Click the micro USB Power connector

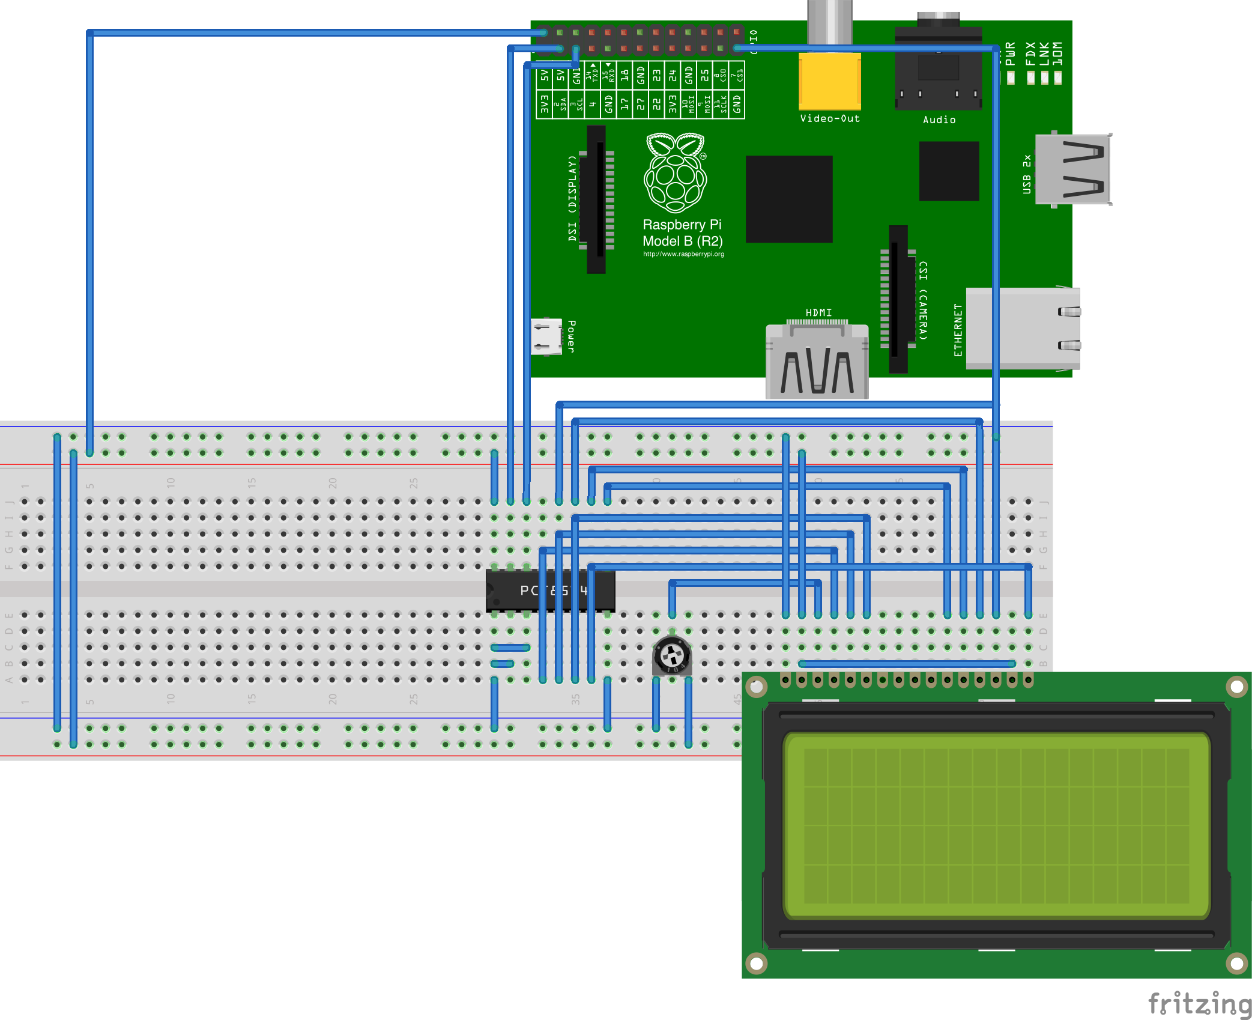pyautogui.click(x=546, y=336)
